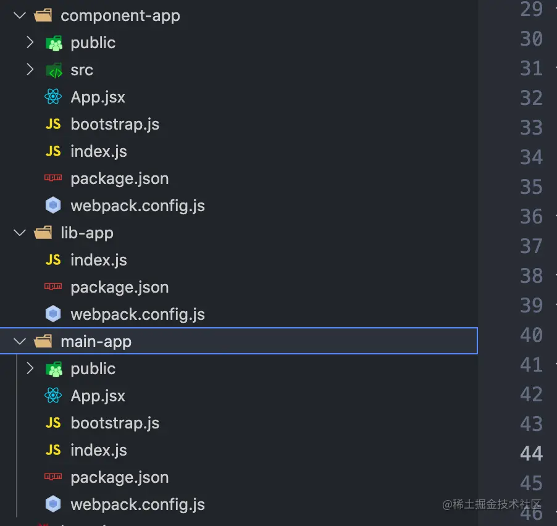
Task: Click the lib-app folder icon
Action: click(x=43, y=233)
